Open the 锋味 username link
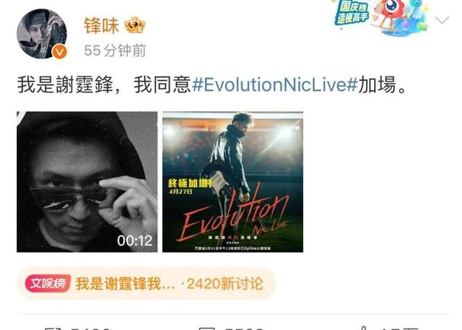 pos(101,25)
